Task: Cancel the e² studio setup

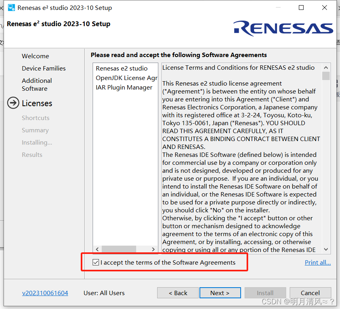Action: (x=310, y=293)
